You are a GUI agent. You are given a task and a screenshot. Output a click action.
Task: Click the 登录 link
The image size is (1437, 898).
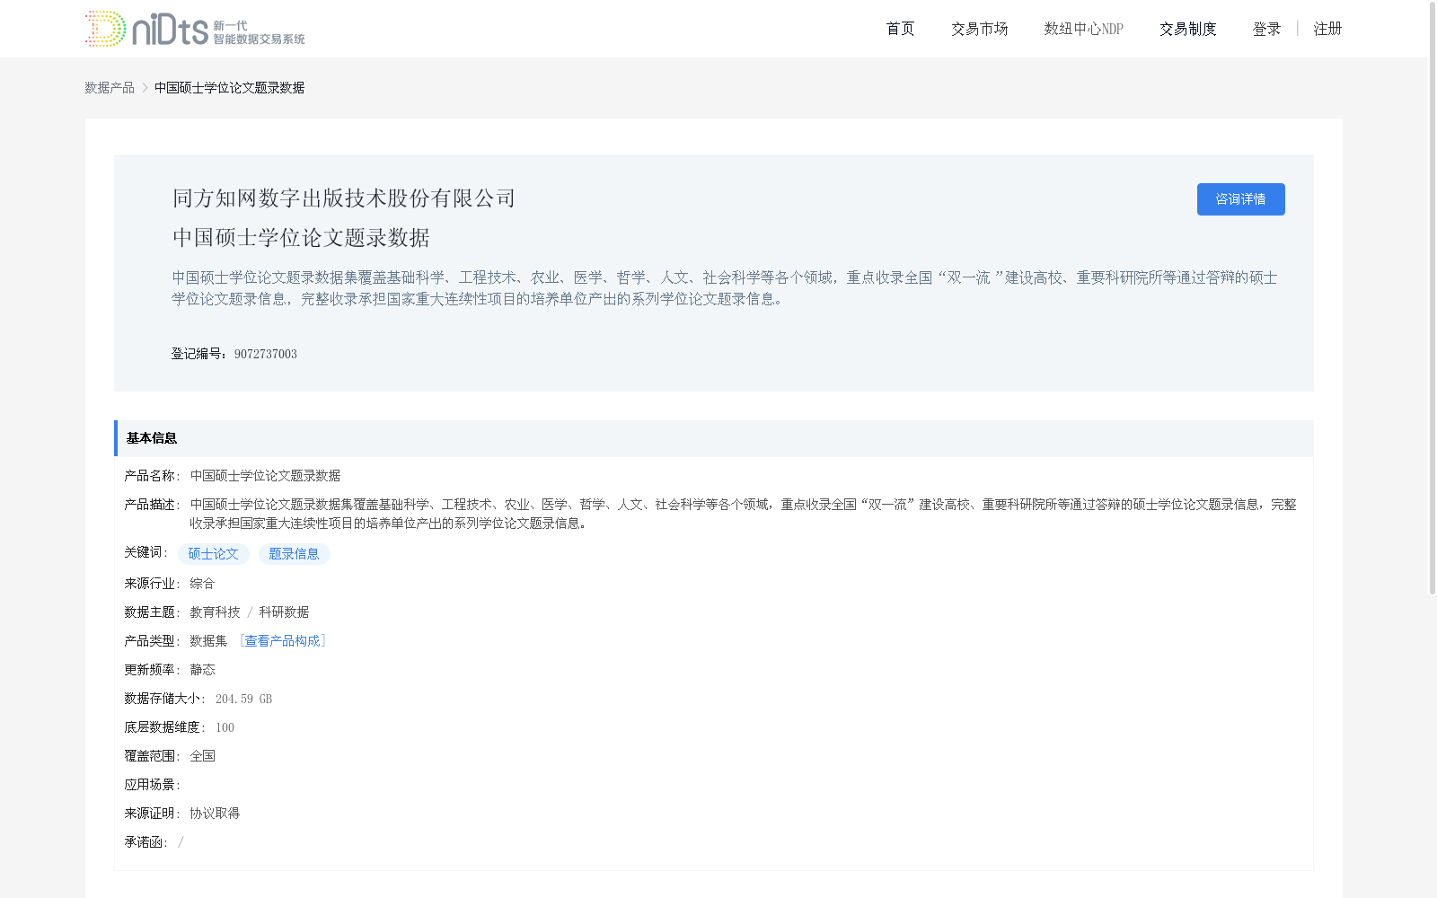click(x=1266, y=29)
